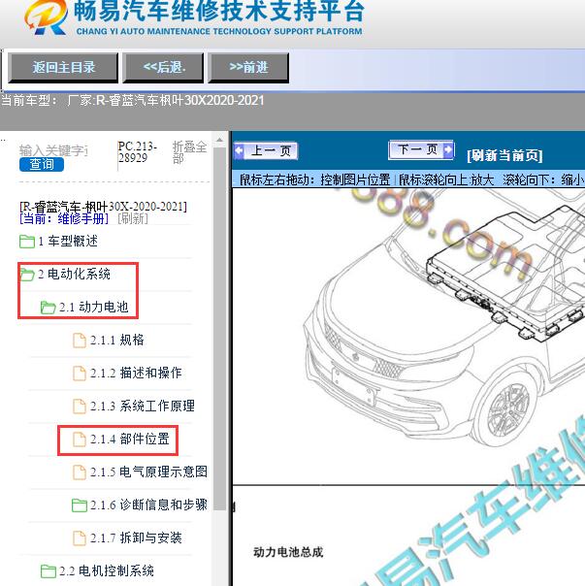This screenshot has height=586, width=585.
Task: Click the 动力电池总成 caption text
Action: point(288,552)
